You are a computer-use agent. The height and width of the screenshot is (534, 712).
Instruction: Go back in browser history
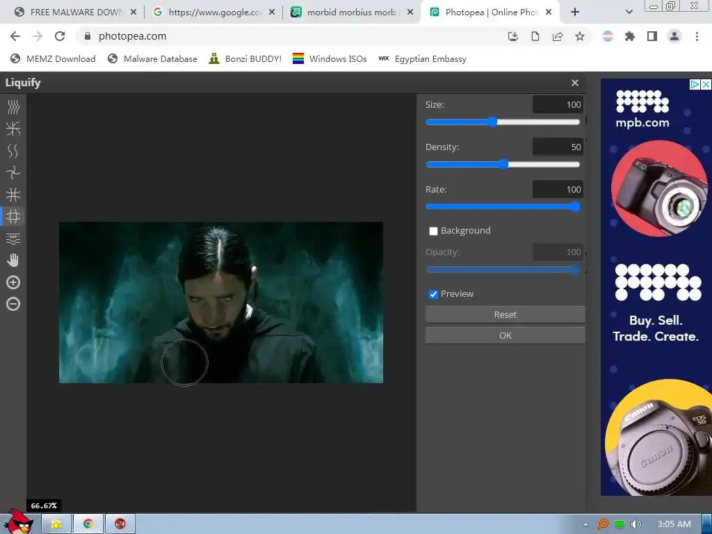coord(15,36)
